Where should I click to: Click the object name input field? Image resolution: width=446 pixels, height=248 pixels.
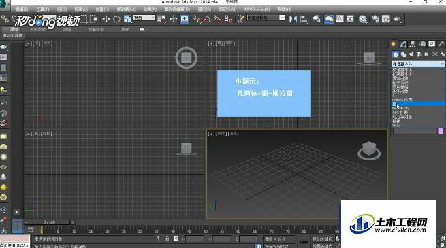415,131
